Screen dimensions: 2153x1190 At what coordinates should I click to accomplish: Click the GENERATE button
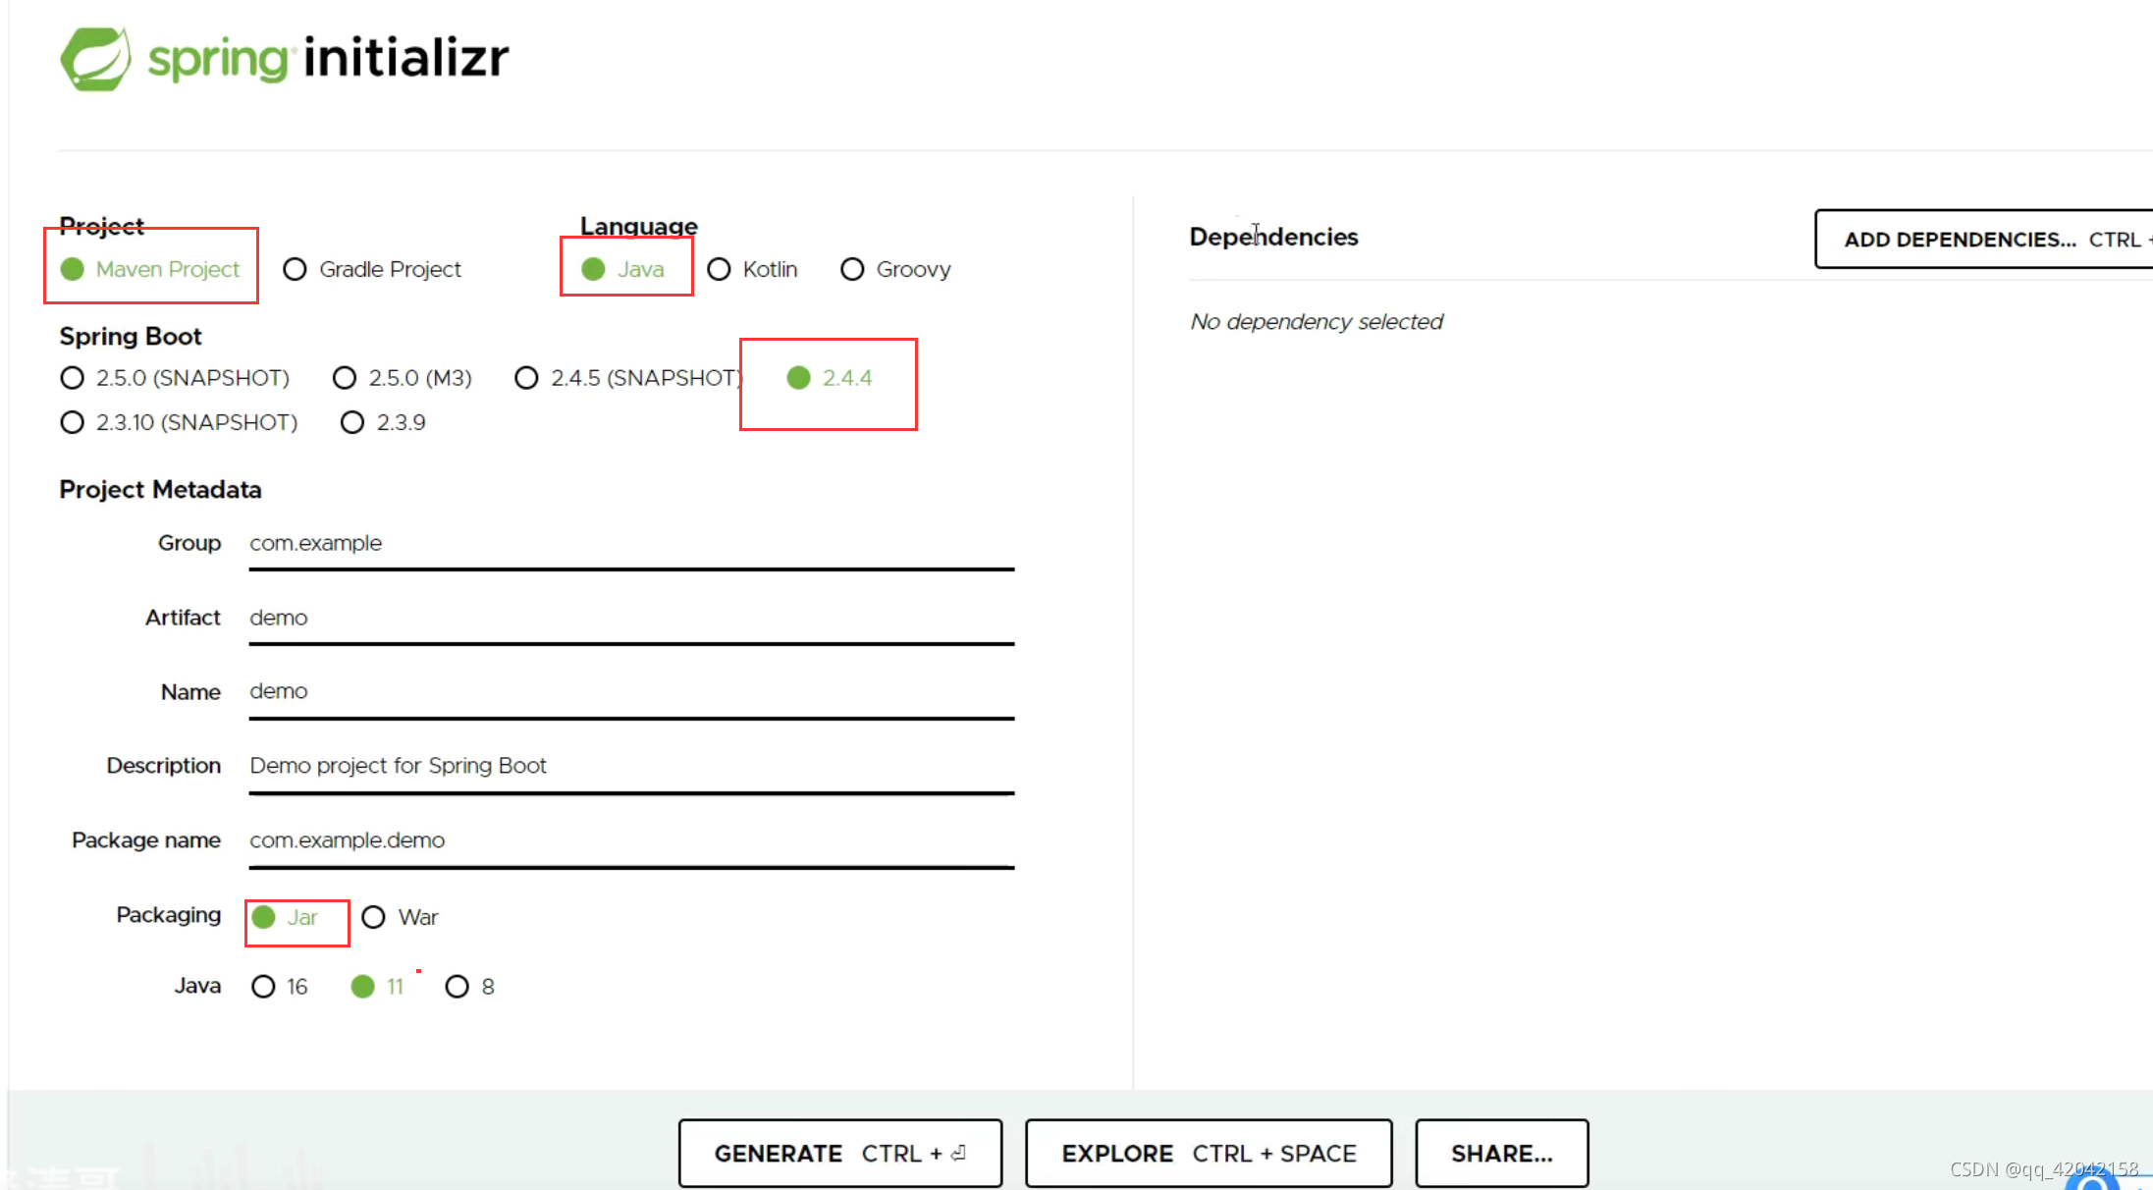[x=840, y=1154]
